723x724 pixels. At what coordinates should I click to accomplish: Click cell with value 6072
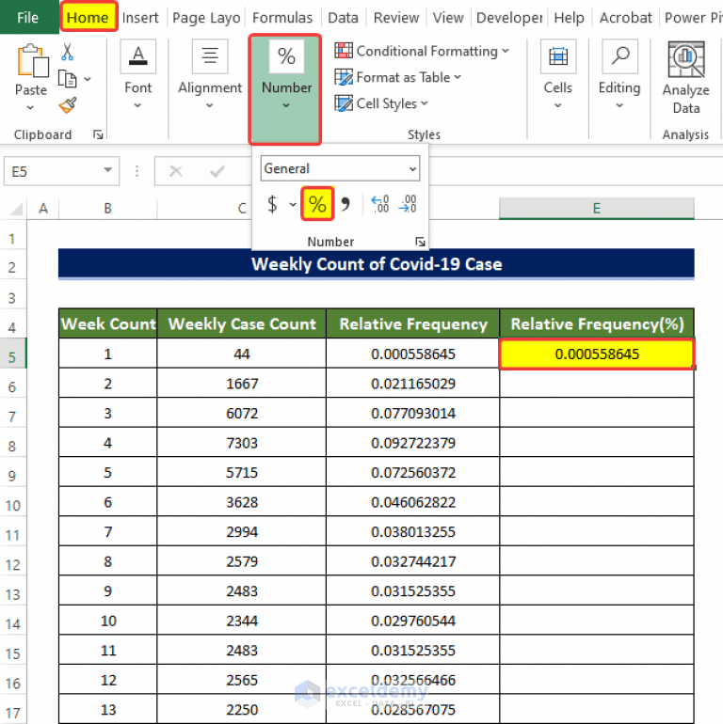click(x=242, y=413)
